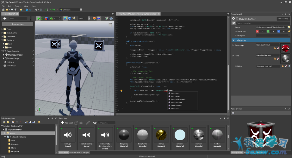292x158 pixels.
Task: Collapse the PlayerCharacter entity
Action: 2,51
